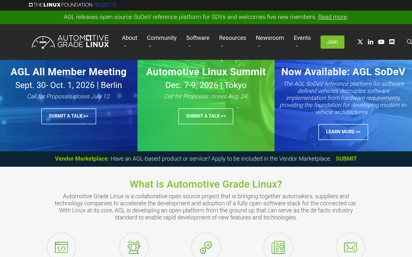
Task: Expand the chevron under Community
Action: pos(150,46)
